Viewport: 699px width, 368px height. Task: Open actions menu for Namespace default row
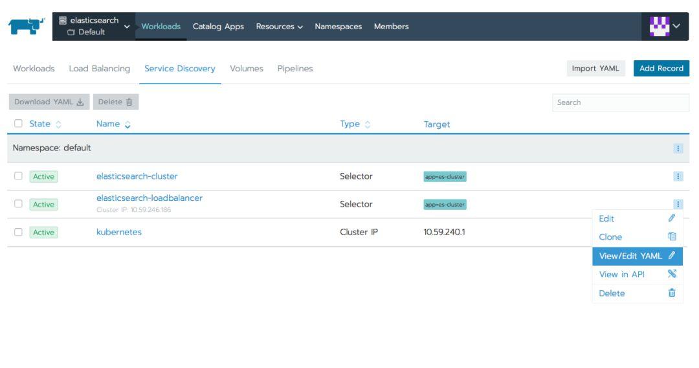(678, 148)
